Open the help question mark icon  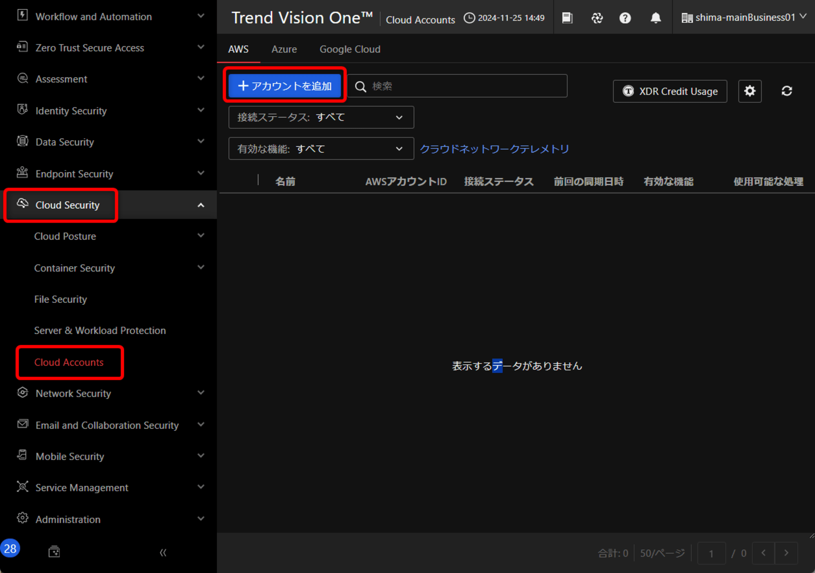[625, 18]
